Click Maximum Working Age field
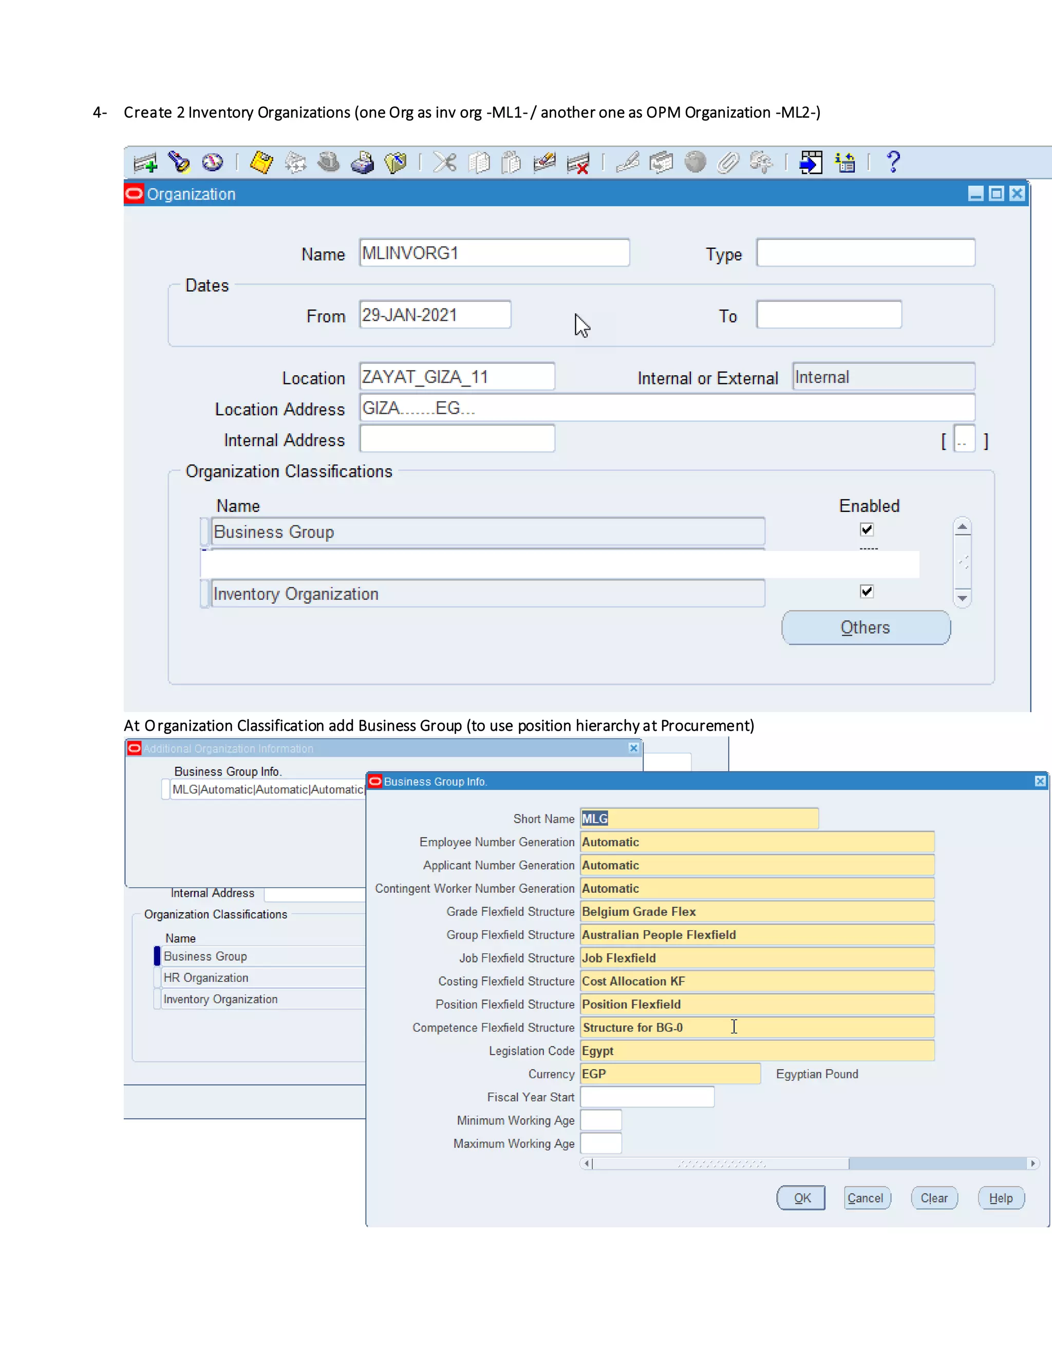The height and width of the screenshot is (1362, 1052). click(601, 1144)
